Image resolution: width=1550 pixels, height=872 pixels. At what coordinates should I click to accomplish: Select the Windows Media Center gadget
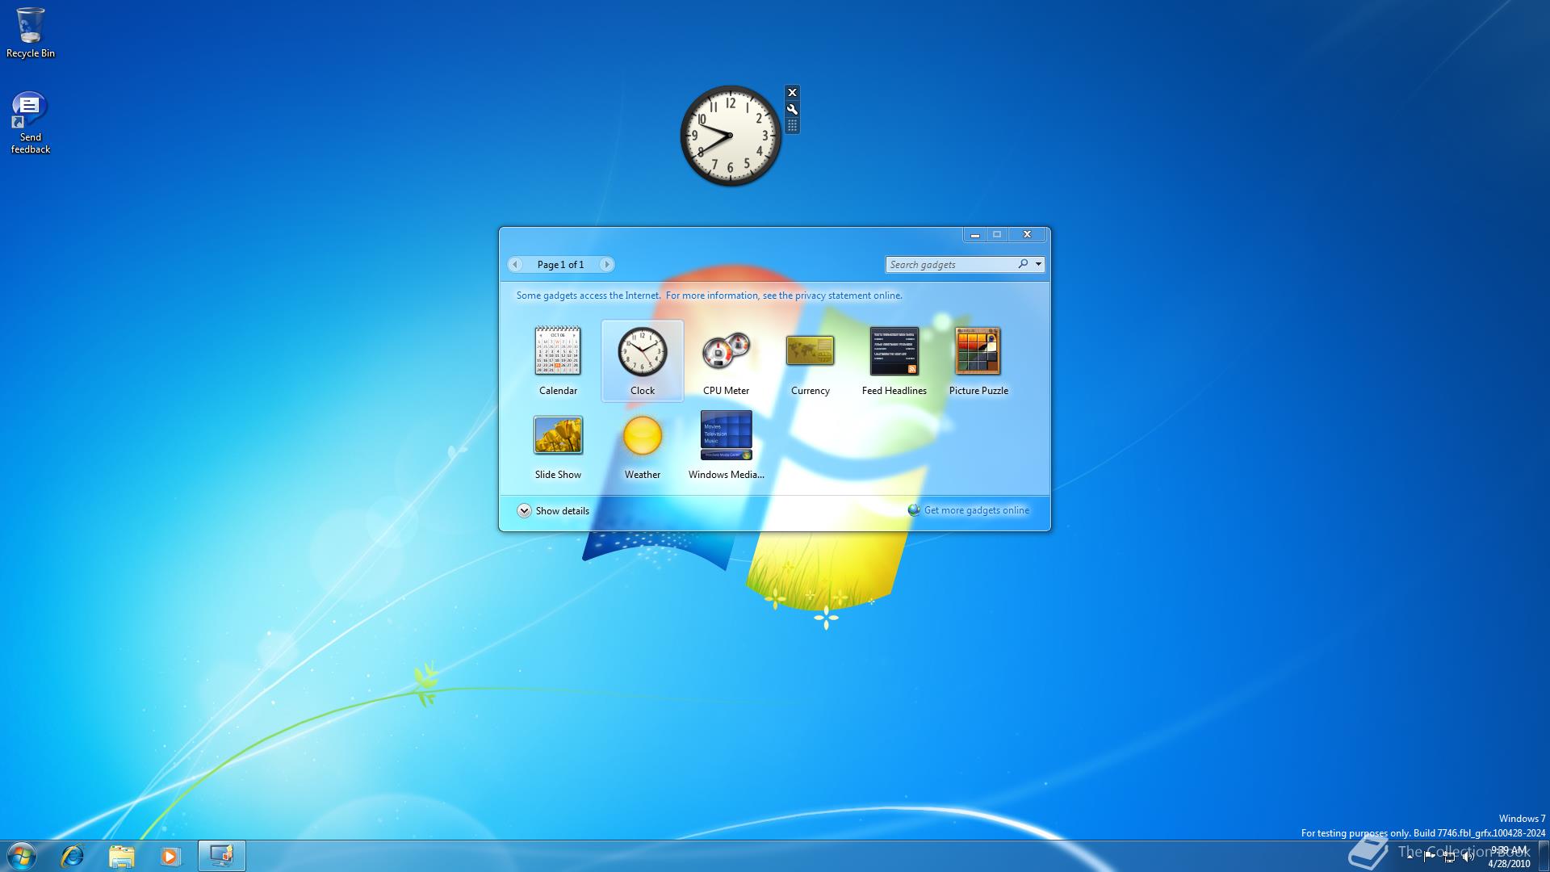coord(727,446)
